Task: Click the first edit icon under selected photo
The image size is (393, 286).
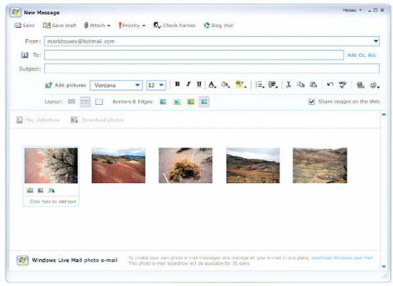Action: [30, 190]
